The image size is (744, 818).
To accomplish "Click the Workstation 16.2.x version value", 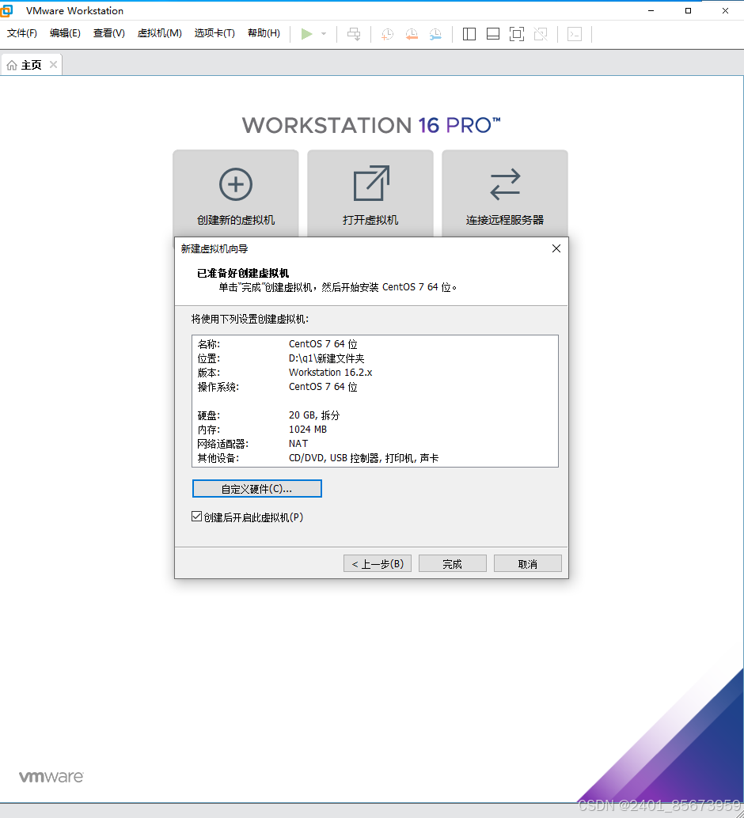I will pyautogui.click(x=331, y=373).
